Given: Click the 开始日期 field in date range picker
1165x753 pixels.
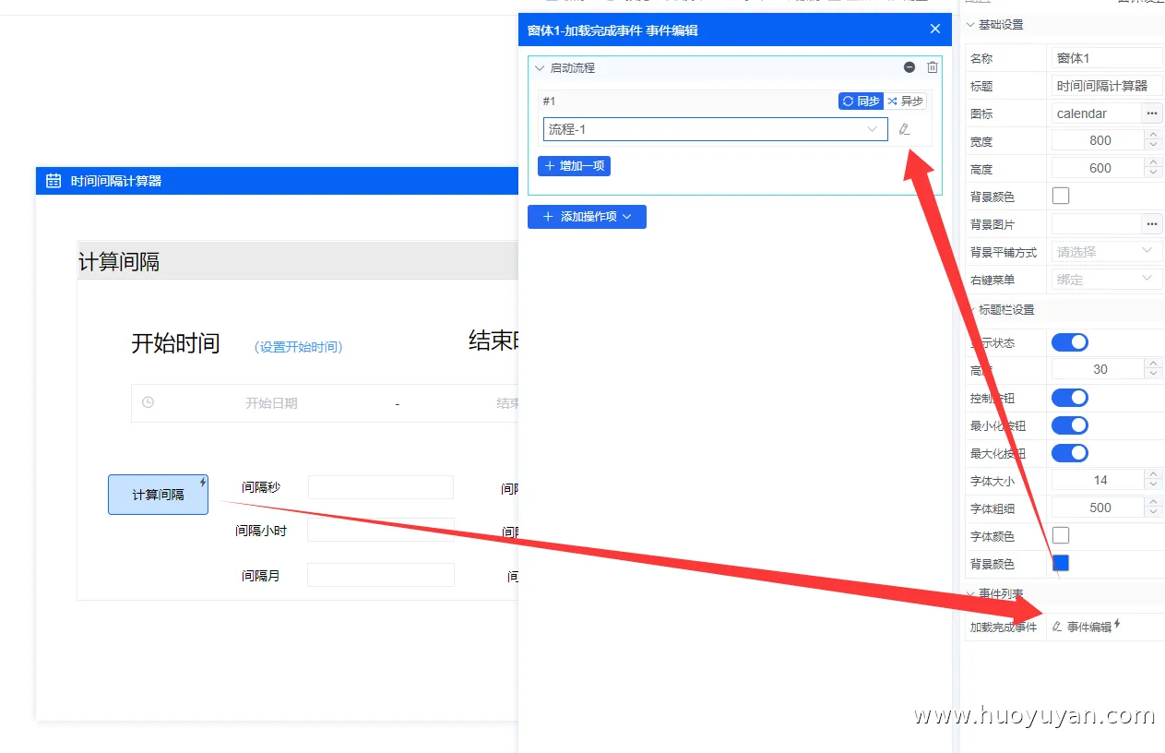Looking at the screenshot, I should (271, 403).
